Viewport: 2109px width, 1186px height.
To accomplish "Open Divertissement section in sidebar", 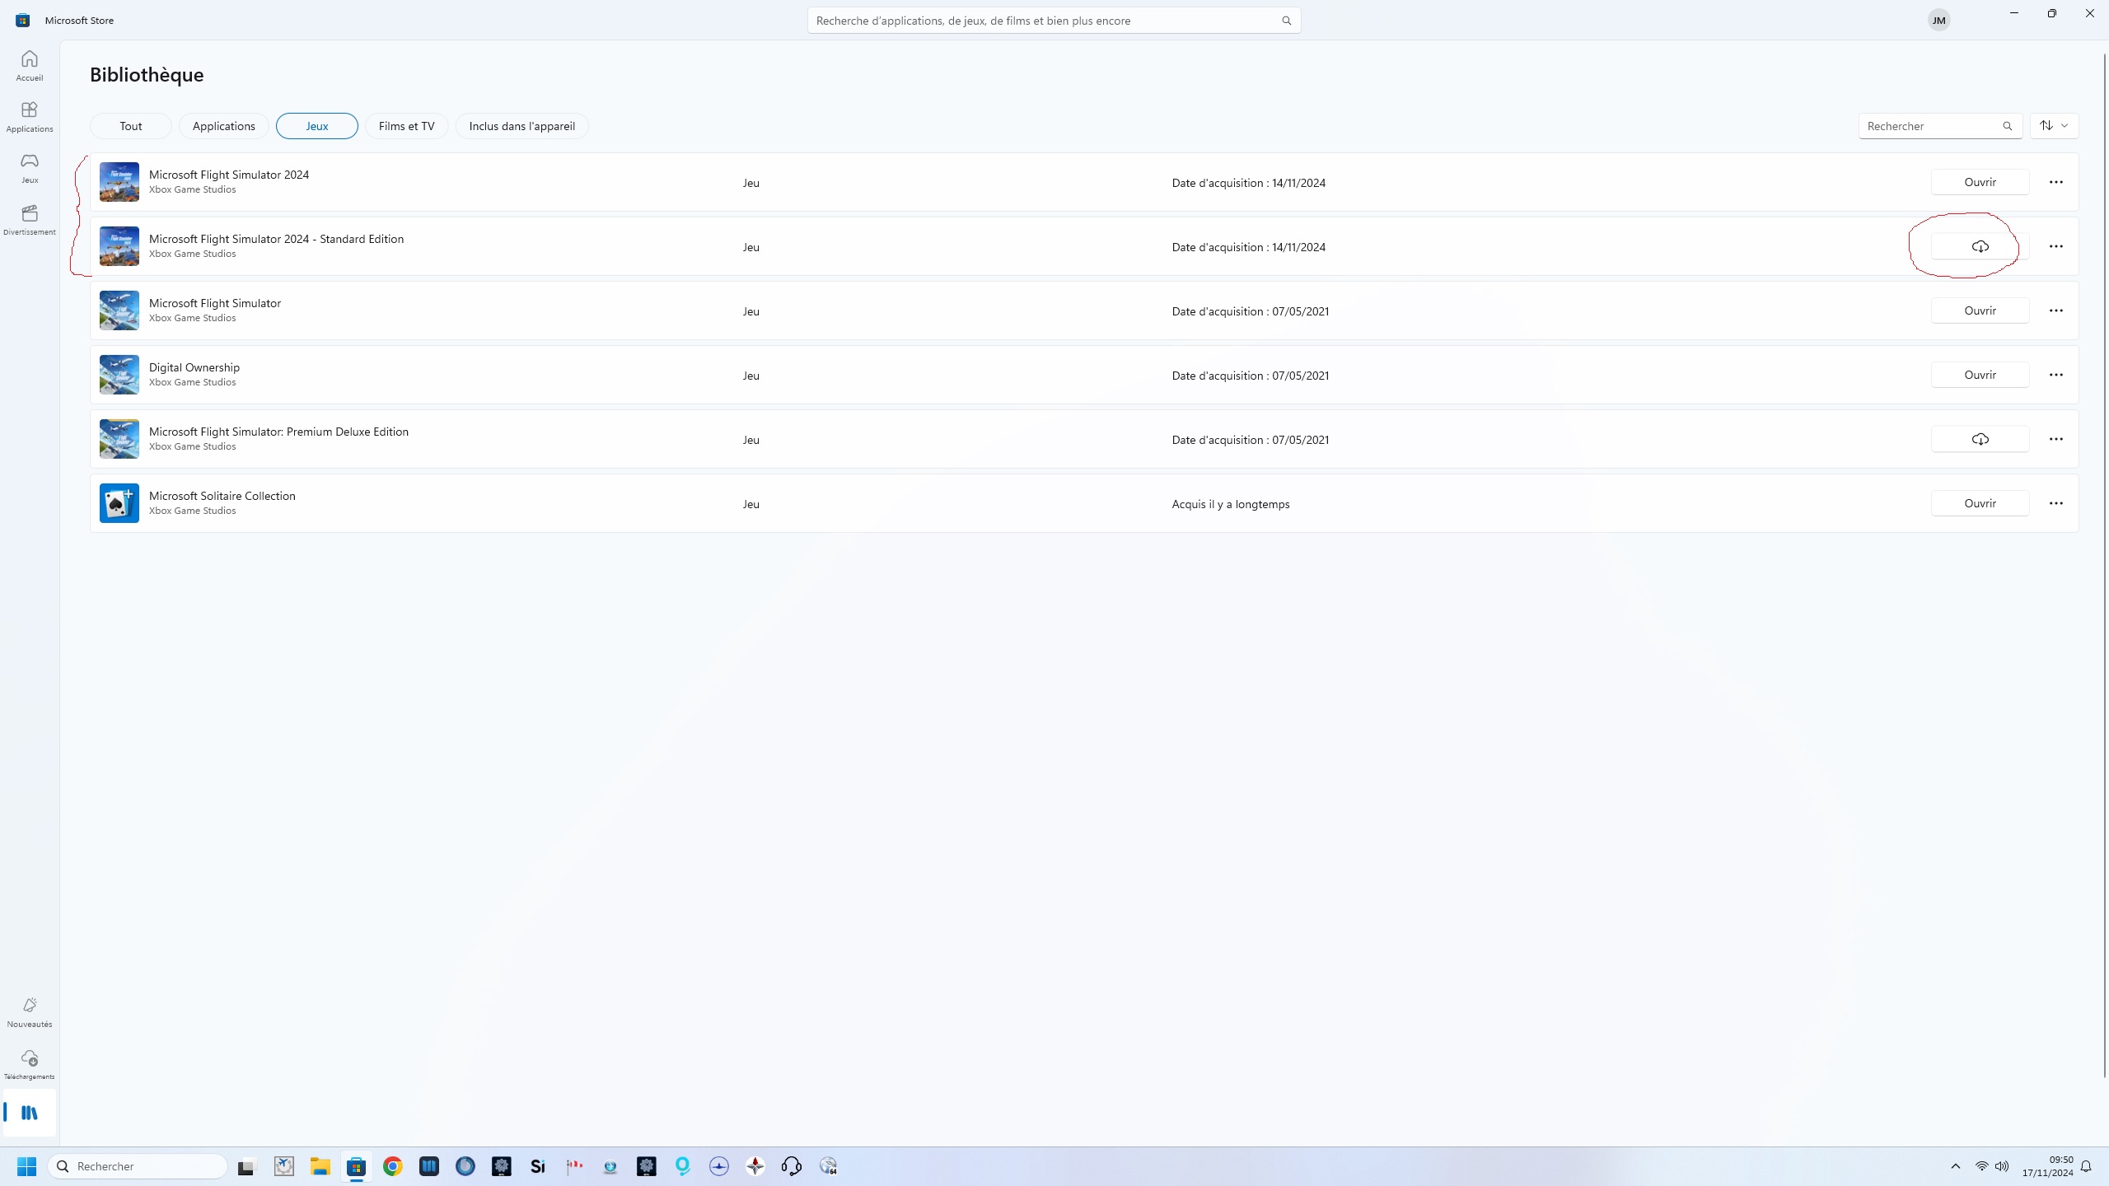I will pos(30,220).
